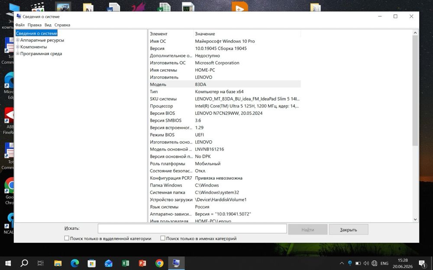Viewport: 433px width, 270px height.
Task: Select the SKU системы row
Action: (x=224, y=99)
